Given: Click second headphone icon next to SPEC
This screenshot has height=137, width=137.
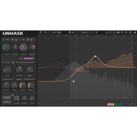Looking at the screenshot, I should click(16, 40).
